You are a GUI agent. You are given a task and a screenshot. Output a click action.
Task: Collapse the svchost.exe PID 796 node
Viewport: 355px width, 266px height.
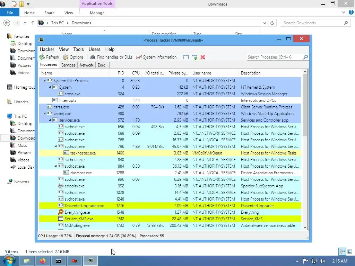coord(55,147)
